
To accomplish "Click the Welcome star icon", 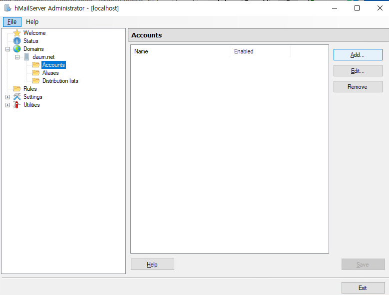I will click(x=17, y=33).
